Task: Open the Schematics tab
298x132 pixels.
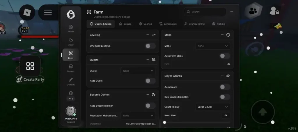Action: (x=168, y=24)
